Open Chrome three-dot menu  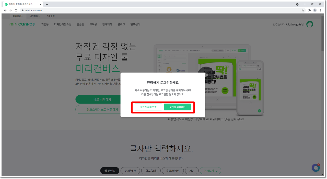(320, 10)
